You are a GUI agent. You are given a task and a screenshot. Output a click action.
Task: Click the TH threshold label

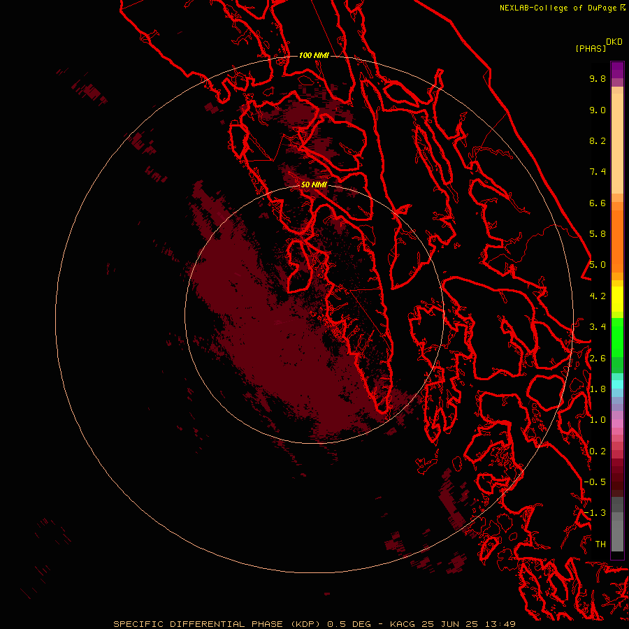pos(600,544)
